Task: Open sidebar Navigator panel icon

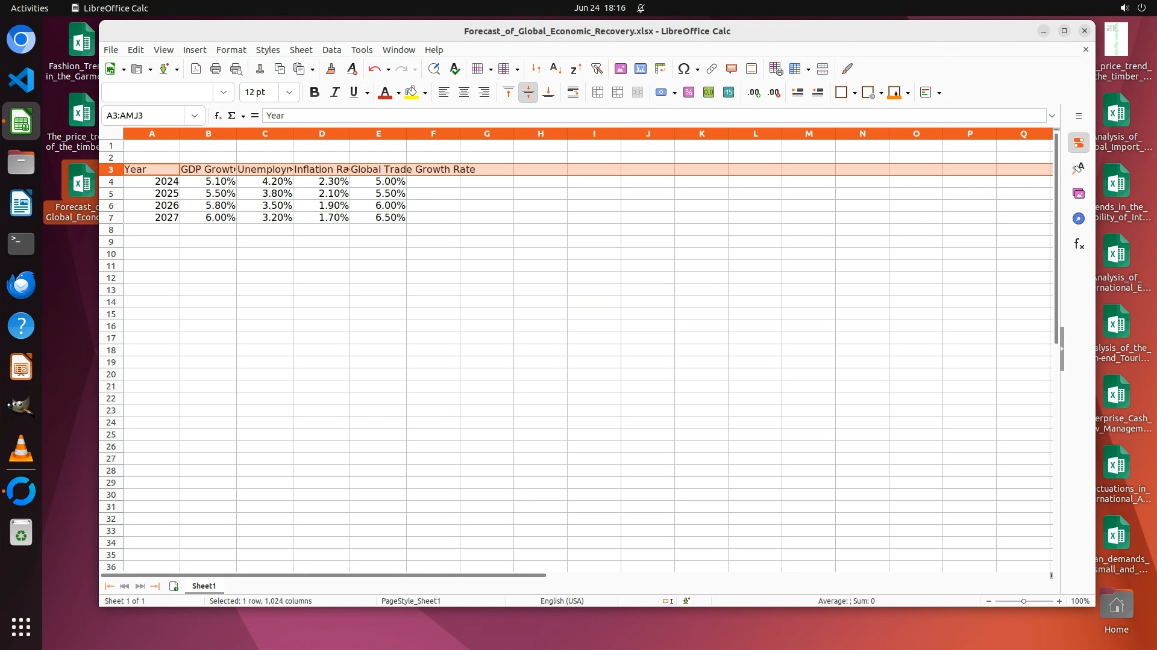Action: [x=1078, y=218]
